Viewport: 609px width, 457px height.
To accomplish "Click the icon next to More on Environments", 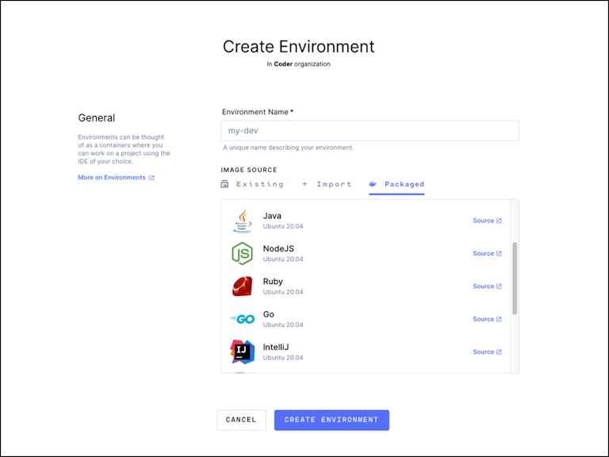I will [151, 178].
